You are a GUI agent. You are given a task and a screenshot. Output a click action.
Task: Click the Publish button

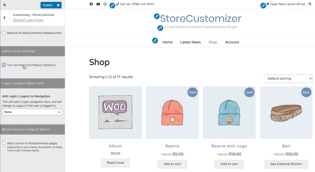47,5
